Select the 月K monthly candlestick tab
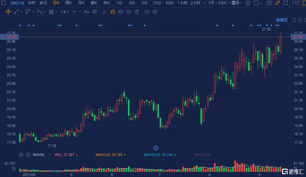This screenshot has height=177, width=306. [x=81, y=3]
